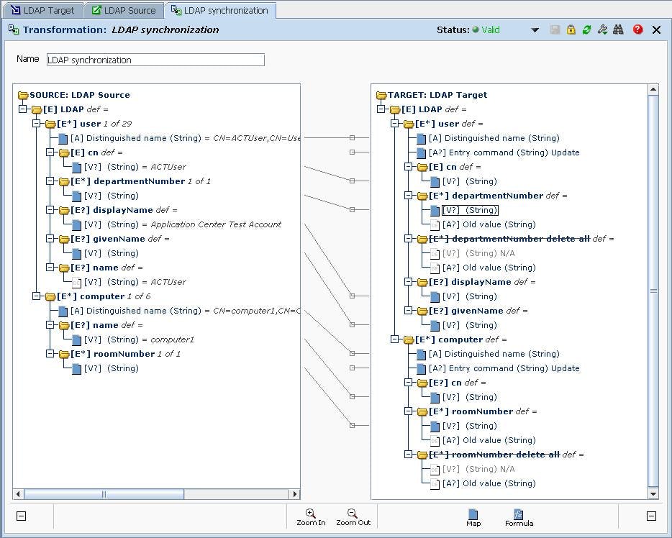Screen dimensions: 672x538
Task: Select target computer Distinguished name icon
Action: 422,355
